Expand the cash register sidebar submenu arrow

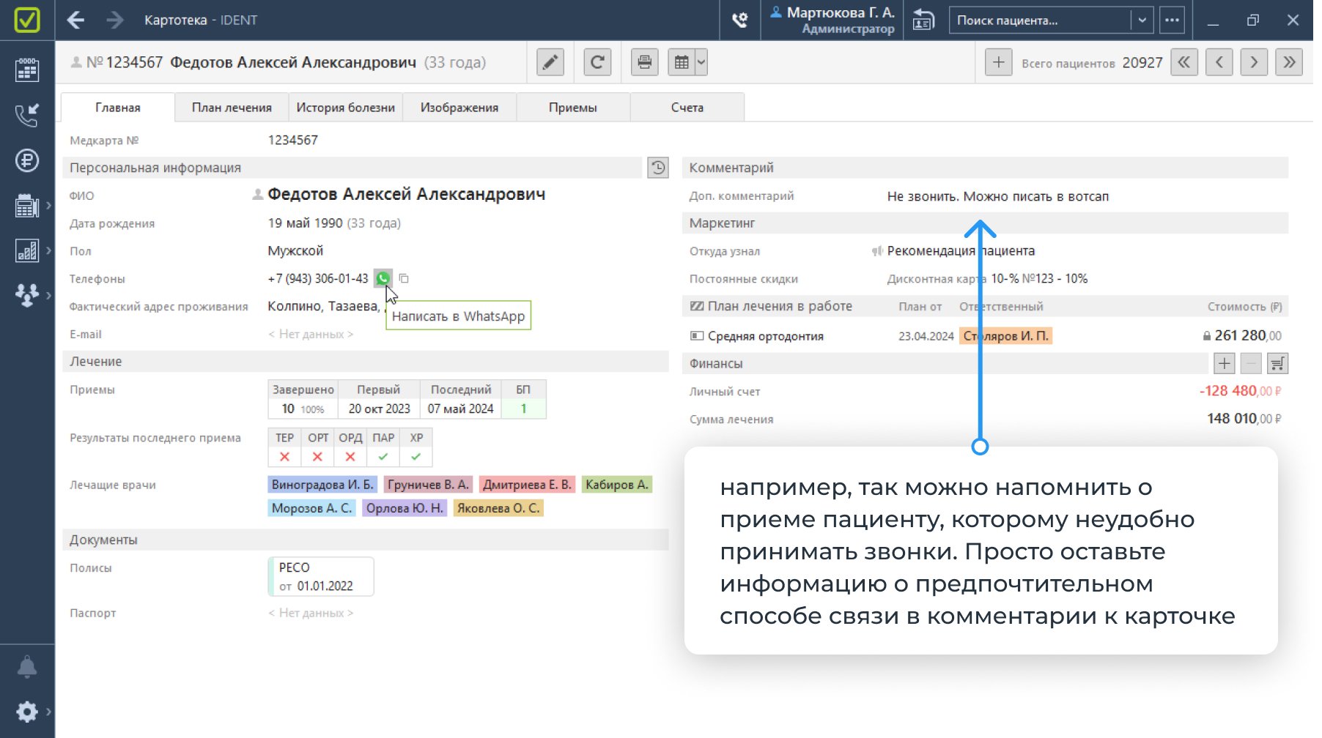coord(48,206)
